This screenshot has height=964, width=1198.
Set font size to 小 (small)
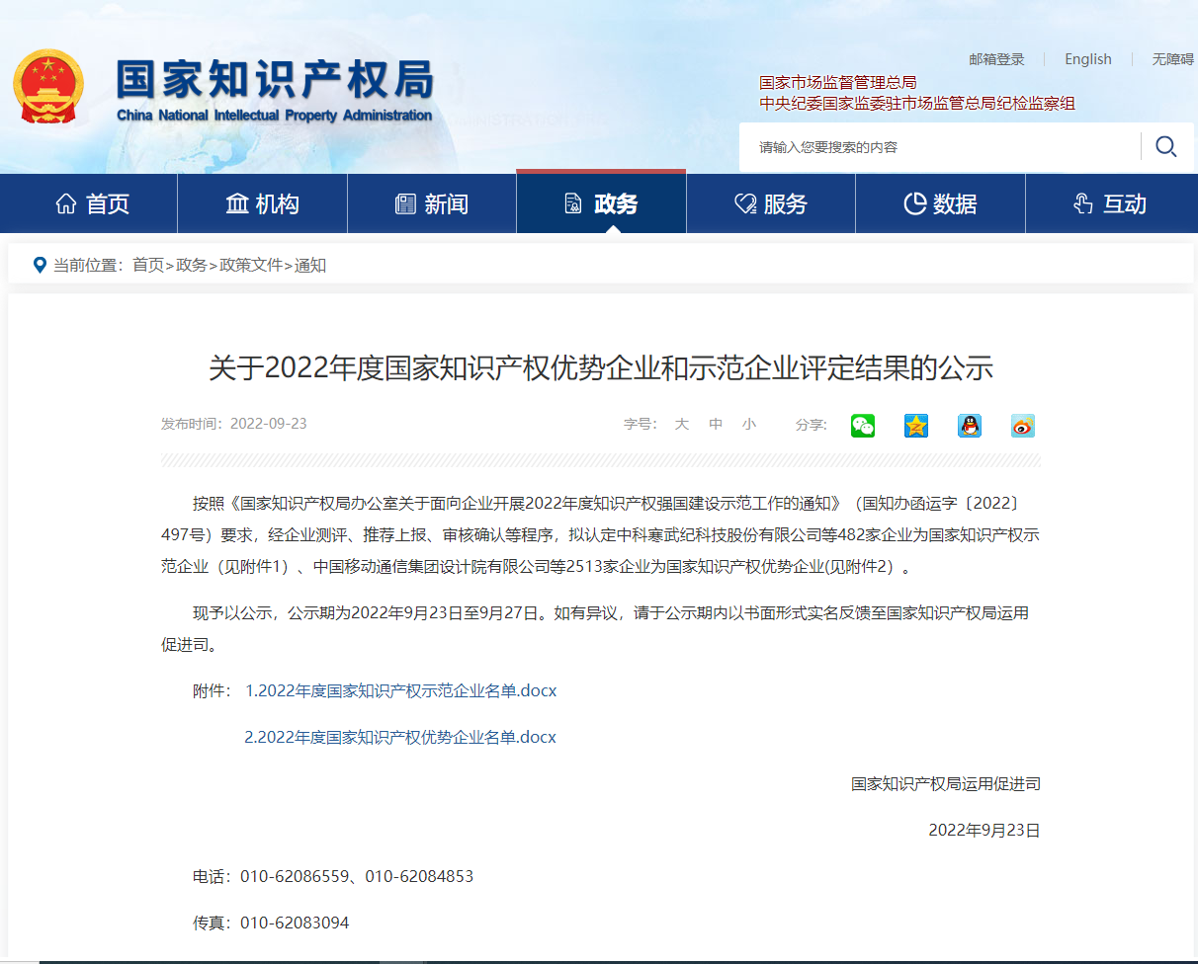pos(749,424)
